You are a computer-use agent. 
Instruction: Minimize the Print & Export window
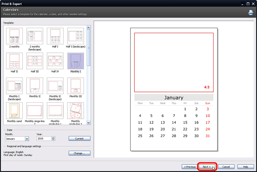coord(242,4)
